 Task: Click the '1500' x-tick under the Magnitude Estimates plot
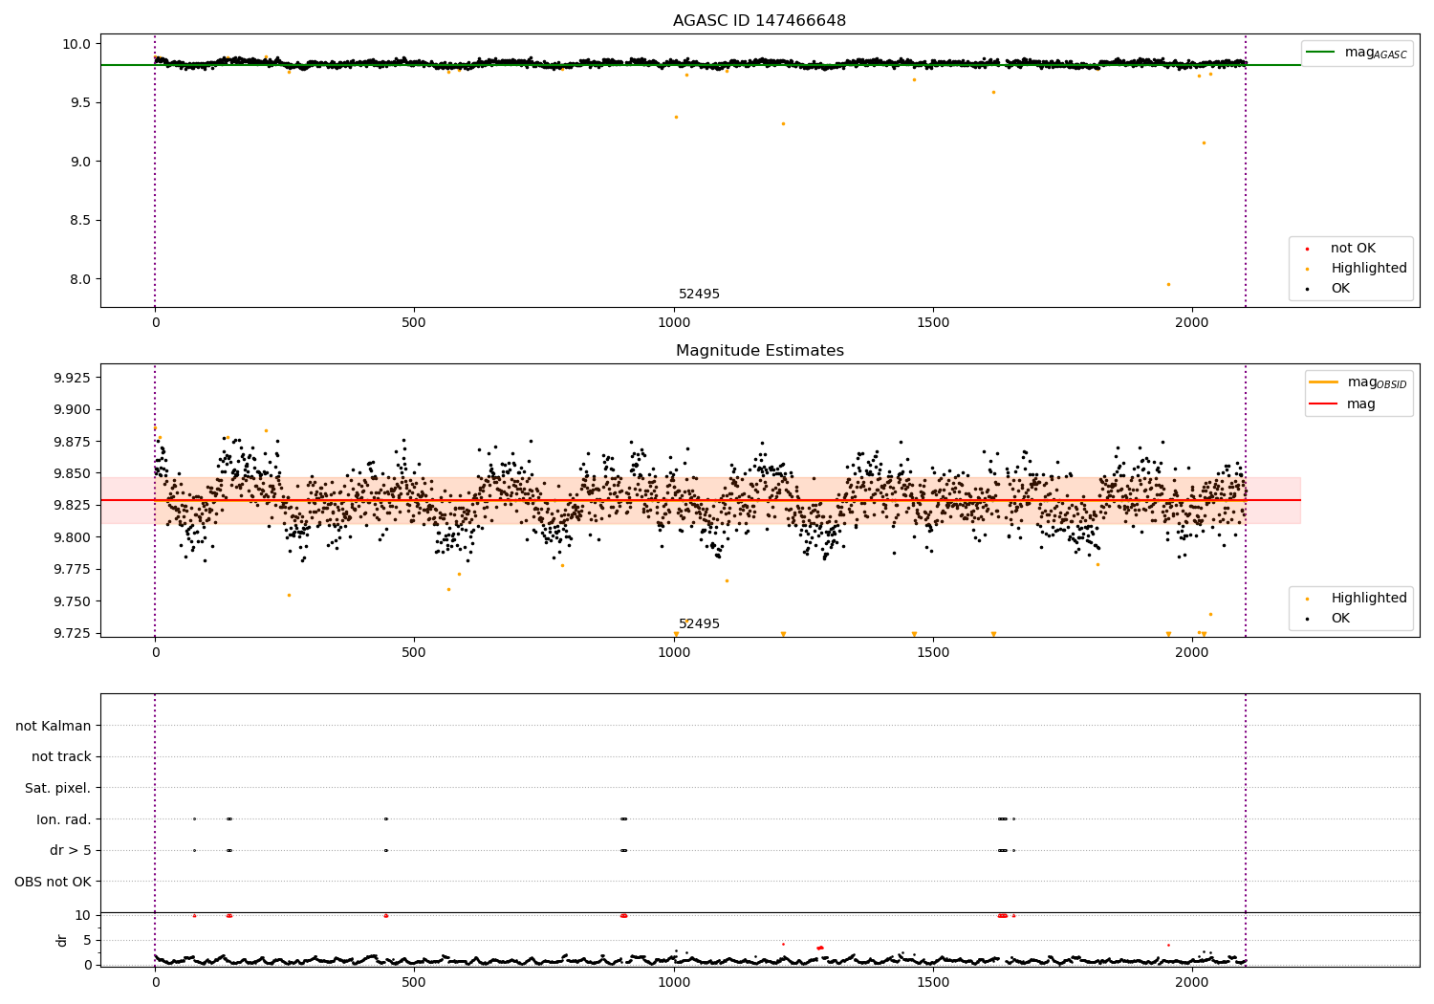(933, 653)
